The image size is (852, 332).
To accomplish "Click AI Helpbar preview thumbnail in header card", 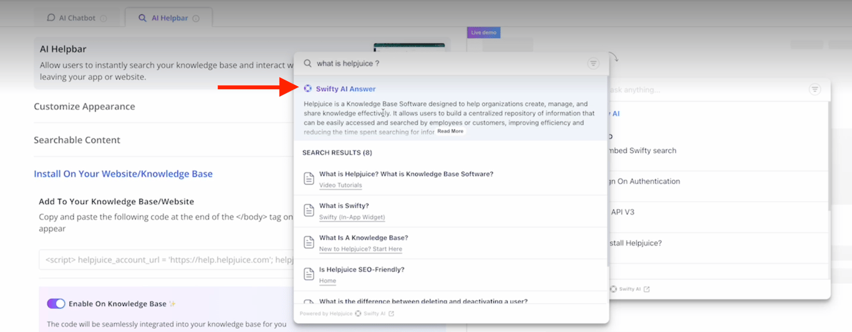I will [409, 47].
